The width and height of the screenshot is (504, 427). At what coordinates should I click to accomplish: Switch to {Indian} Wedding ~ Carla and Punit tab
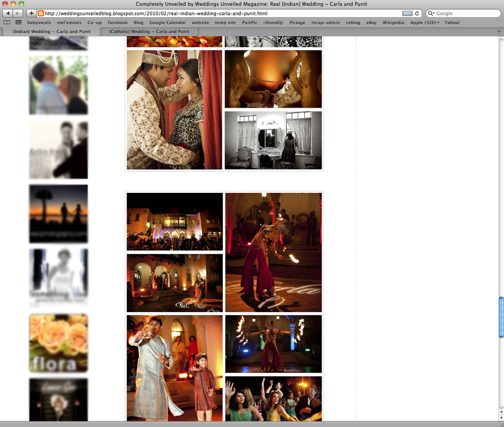tap(51, 31)
